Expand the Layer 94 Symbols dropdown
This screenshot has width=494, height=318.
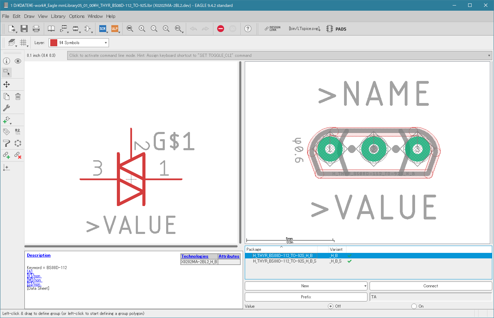tap(105, 43)
